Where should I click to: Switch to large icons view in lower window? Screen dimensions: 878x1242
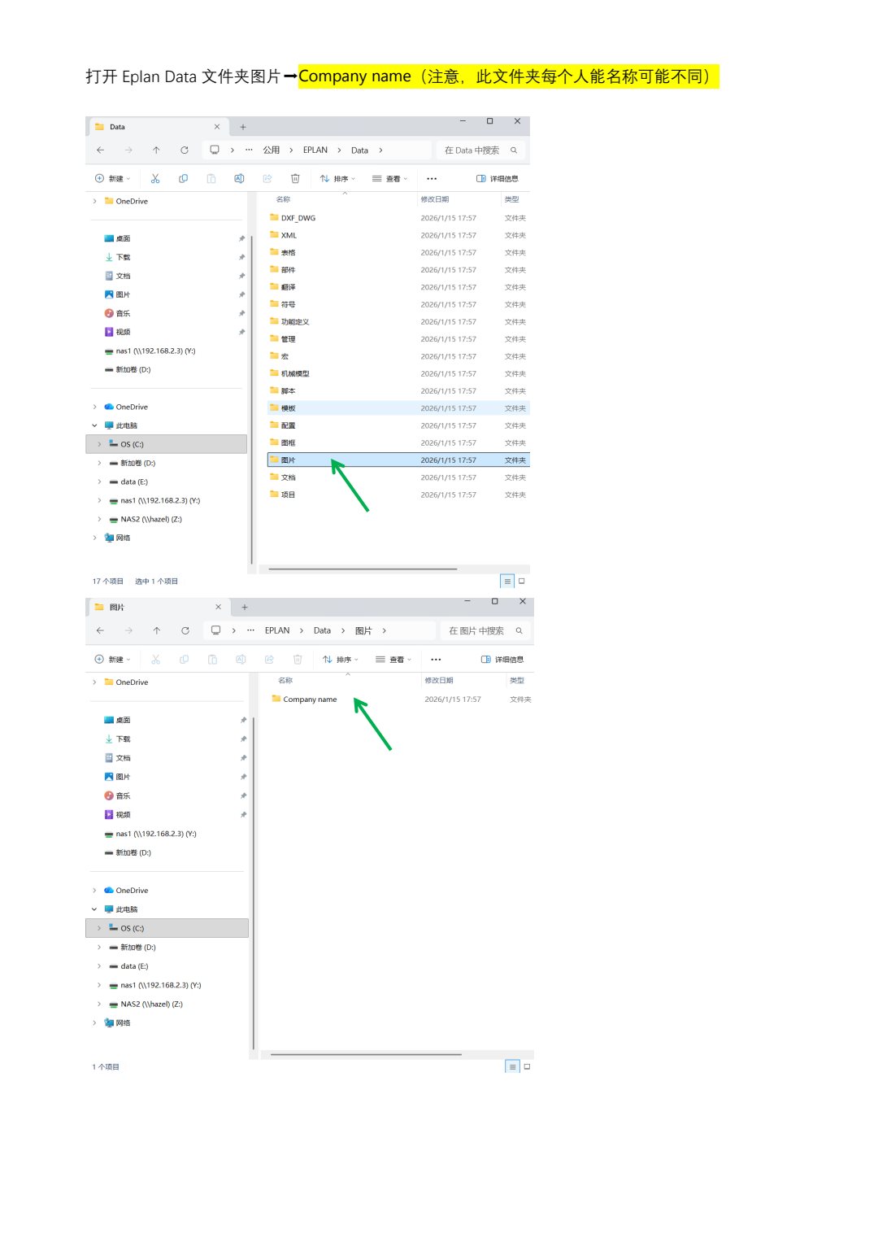(x=527, y=1066)
